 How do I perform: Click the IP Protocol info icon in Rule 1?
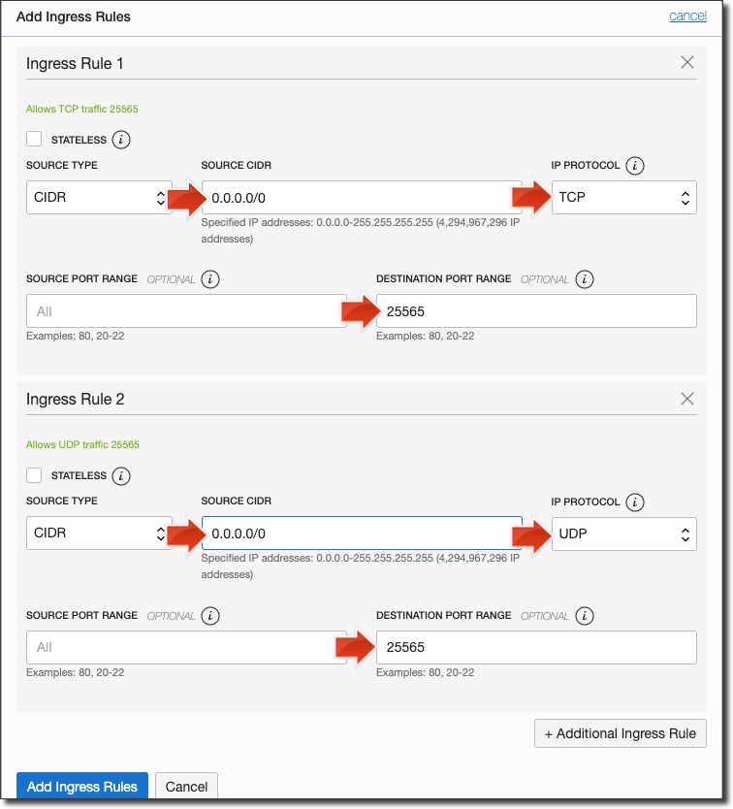(635, 166)
